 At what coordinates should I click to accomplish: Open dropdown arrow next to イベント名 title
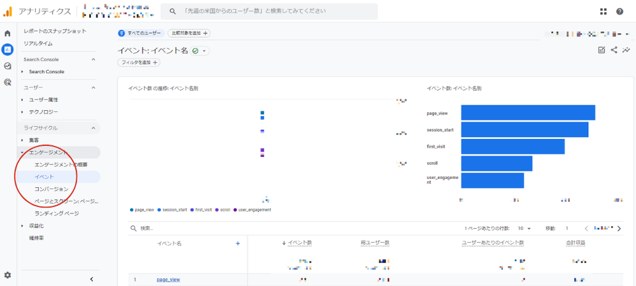[x=204, y=51]
